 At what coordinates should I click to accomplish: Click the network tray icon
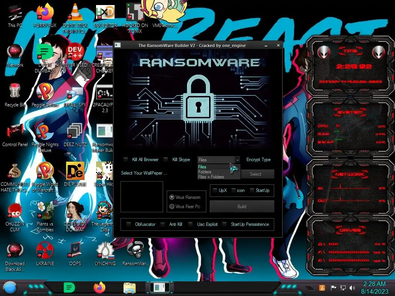(x=343, y=288)
